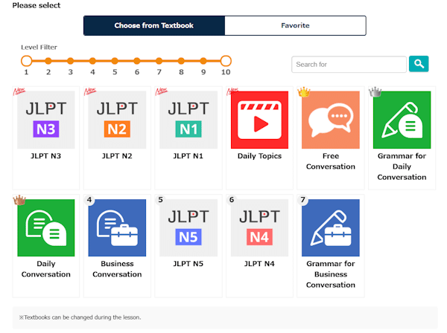Click the 'Daily Topics' label text
Image resolution: width=447 pixels, height=333 pixels.
click(259, 156)
